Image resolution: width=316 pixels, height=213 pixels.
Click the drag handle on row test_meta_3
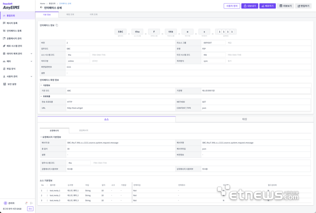coord(47,200)
